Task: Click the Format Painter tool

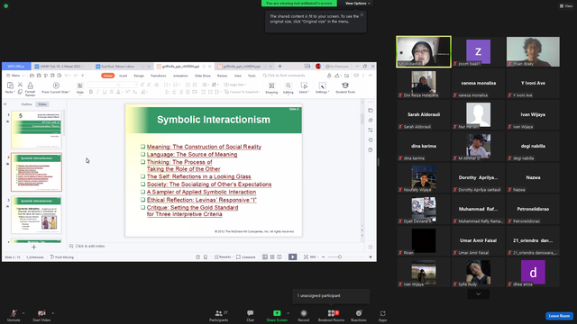Action: point(30,89)
